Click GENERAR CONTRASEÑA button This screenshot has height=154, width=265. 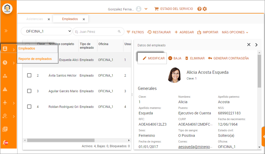(x=228, y=58)
